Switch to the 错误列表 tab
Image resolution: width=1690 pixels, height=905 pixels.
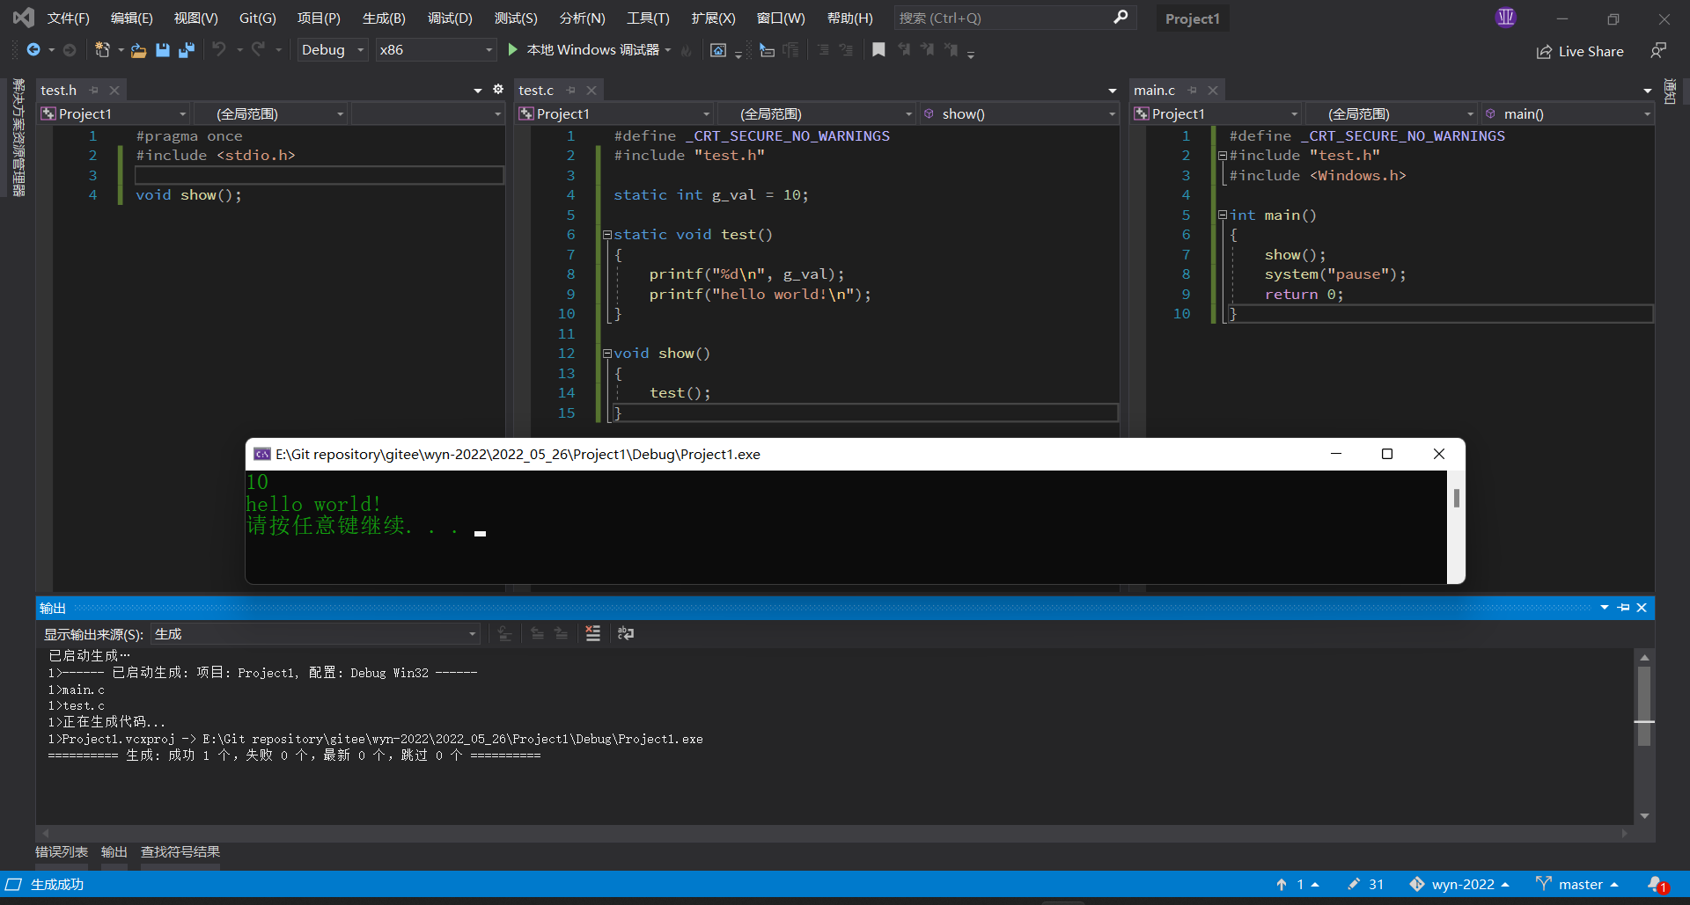62,851
